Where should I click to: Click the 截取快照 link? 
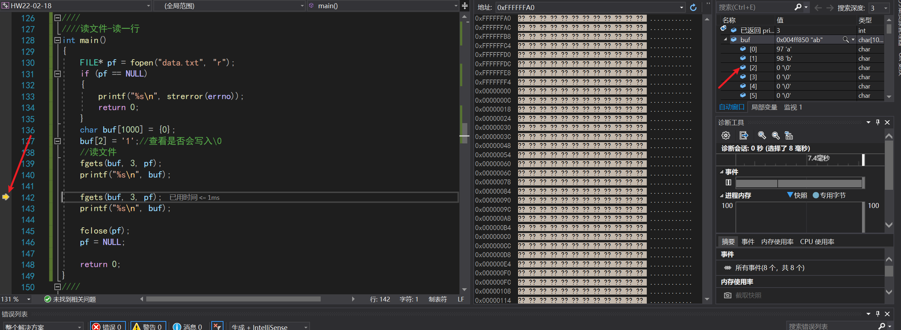click(748, 295)
